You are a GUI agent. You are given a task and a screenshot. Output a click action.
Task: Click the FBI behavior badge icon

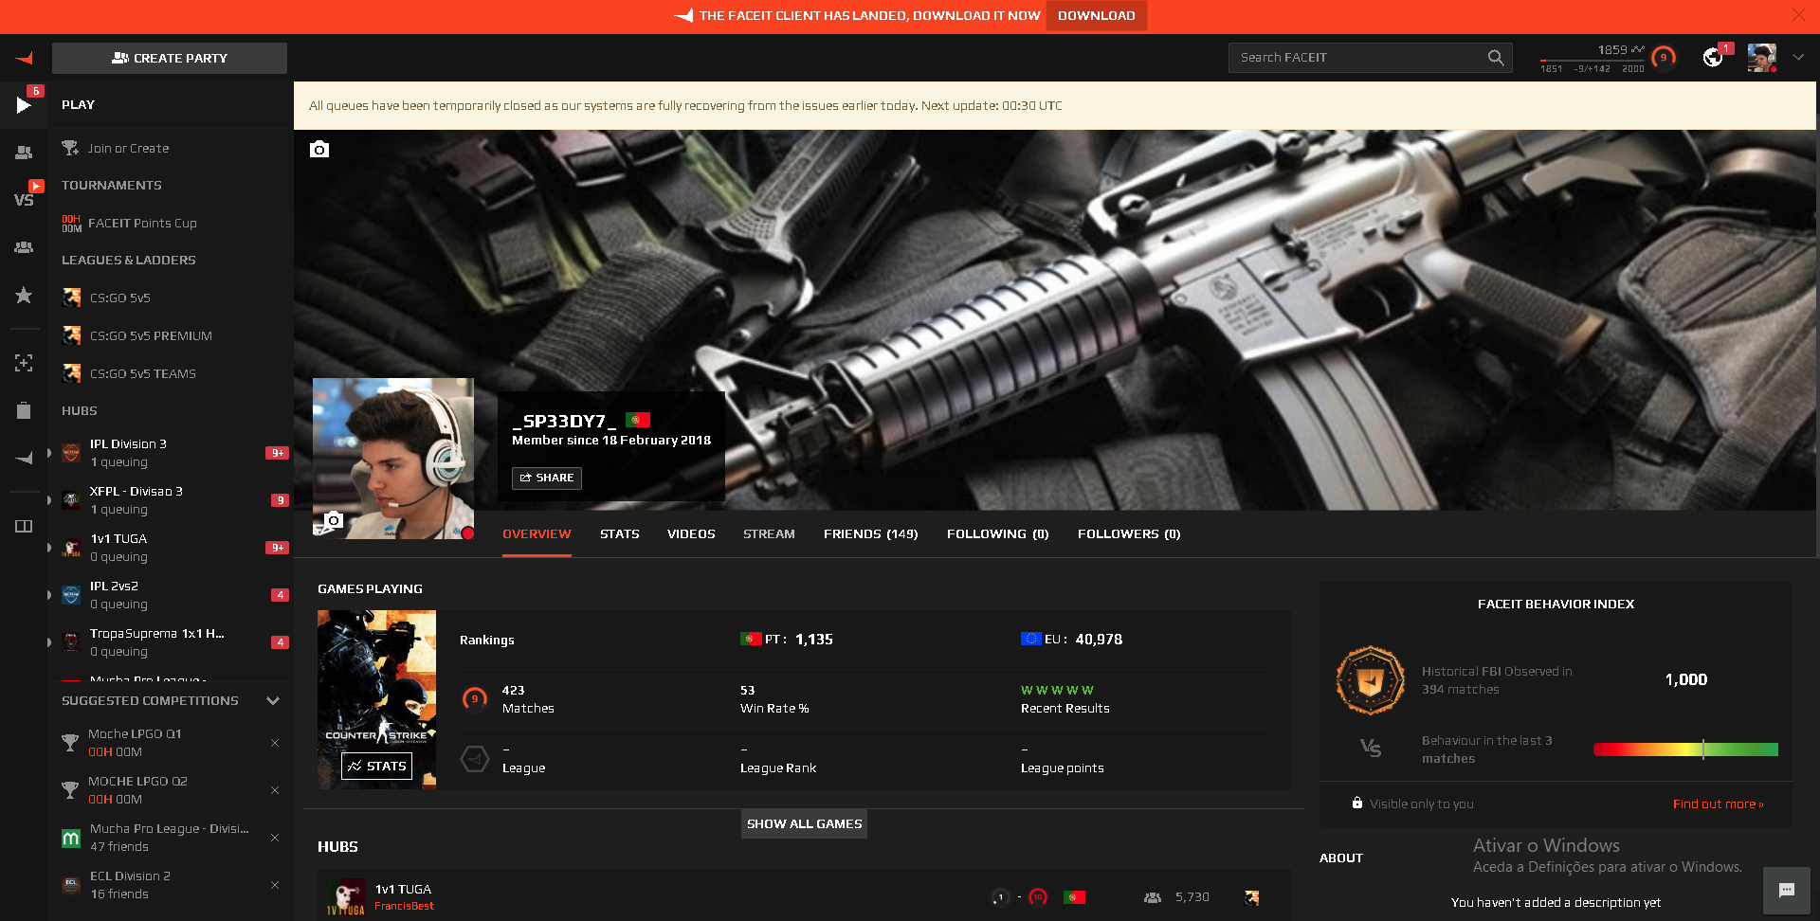[1370, 680]
